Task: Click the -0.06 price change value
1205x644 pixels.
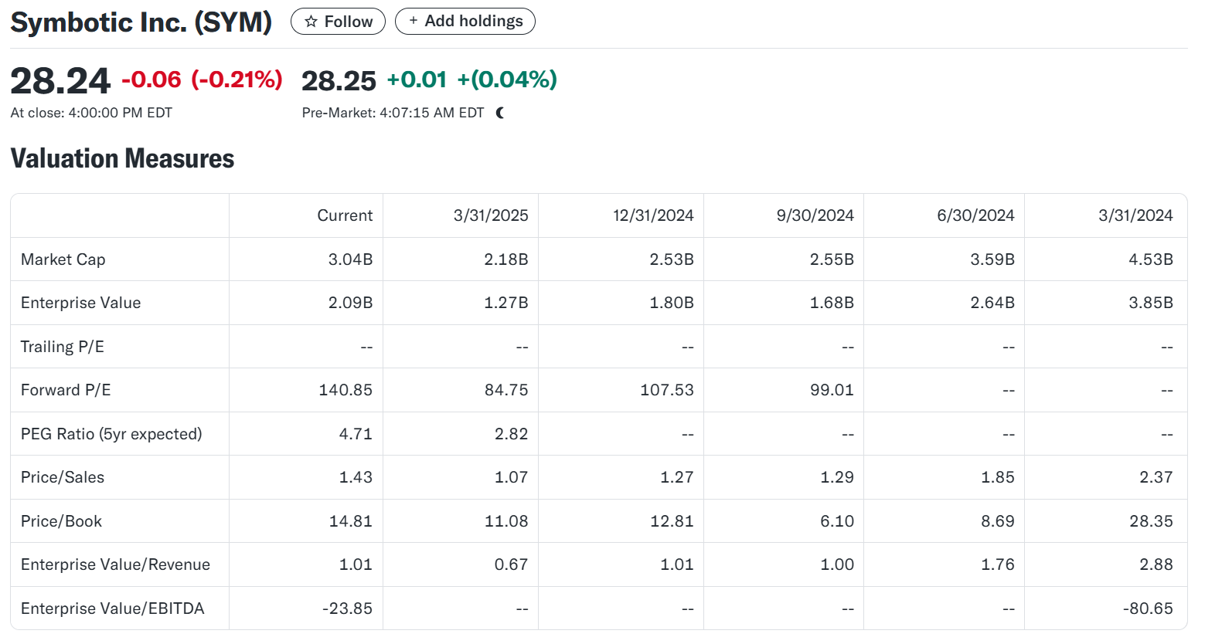Action: tap(151, 80)
